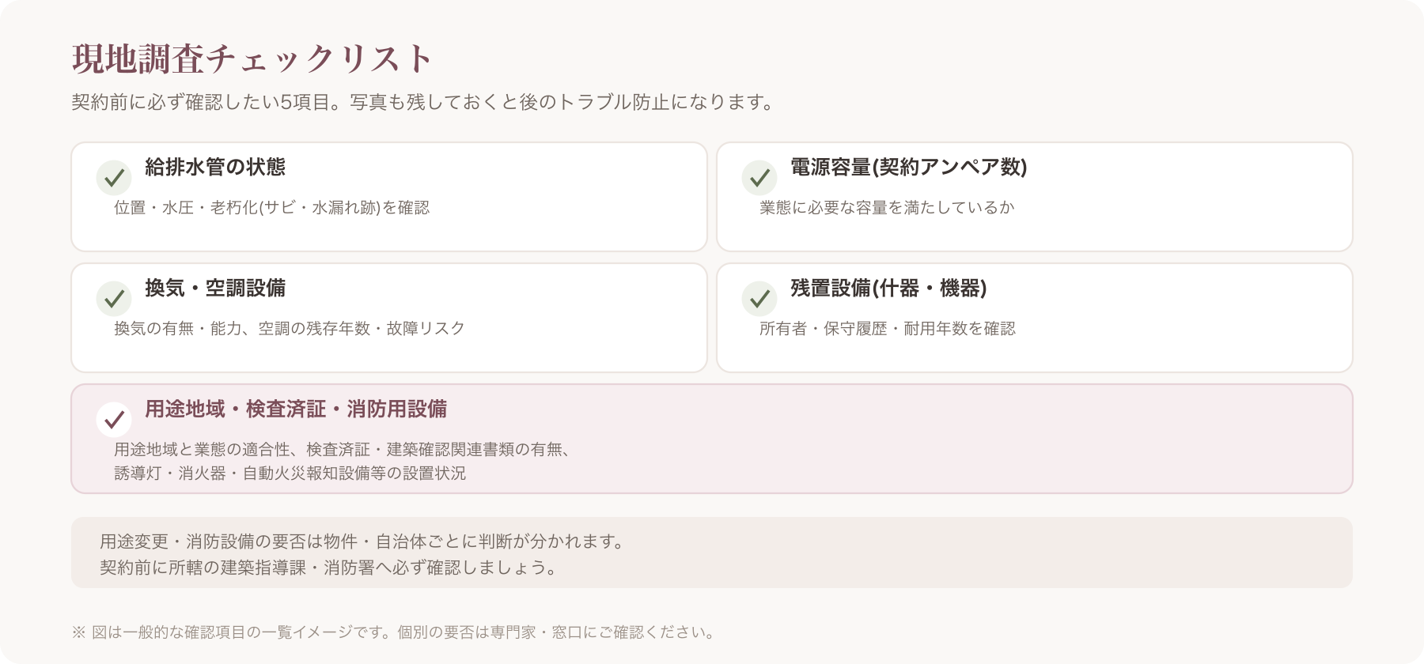Click the 給排水管の状態 title text
Viewport: 1424px width, 664px height.
click(215, 167)
